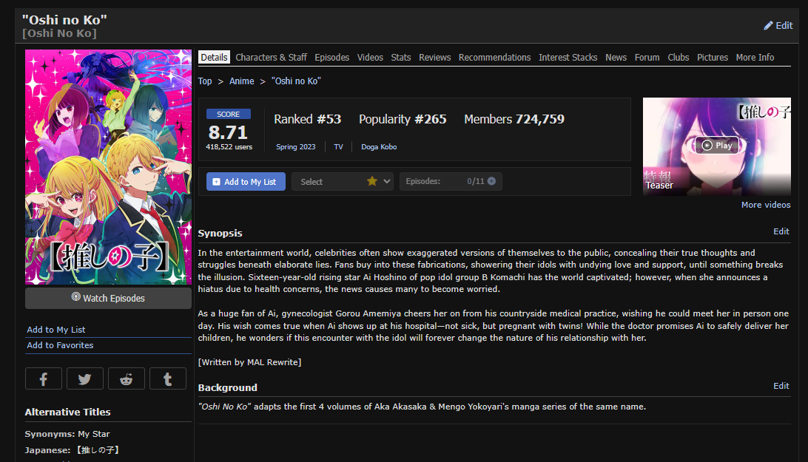Click the Spring 2023 season link

point(296,147)
